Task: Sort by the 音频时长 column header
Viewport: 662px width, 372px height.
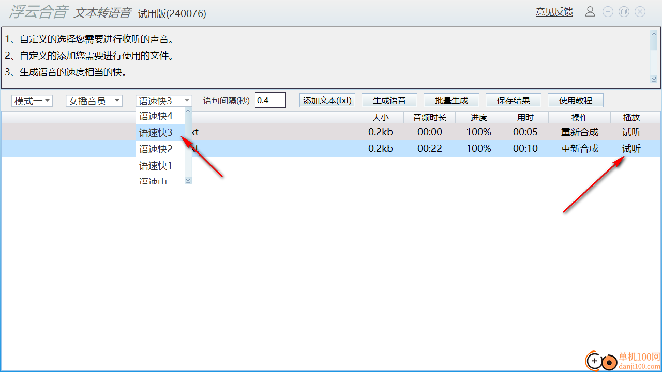Action: (x=430, y=117)
